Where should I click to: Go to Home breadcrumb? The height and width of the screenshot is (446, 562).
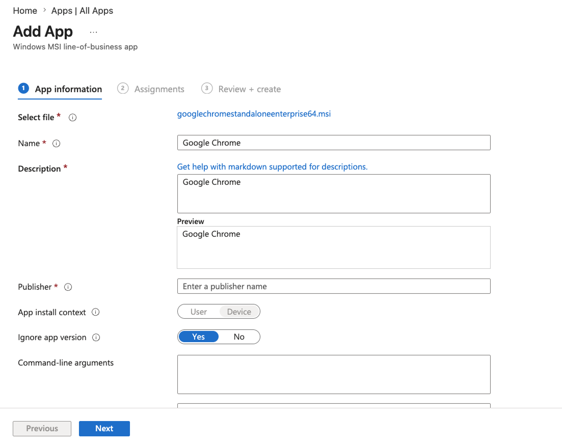point(25,11)
